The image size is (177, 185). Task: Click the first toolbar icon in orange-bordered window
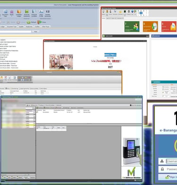click(x=1, y=78)
